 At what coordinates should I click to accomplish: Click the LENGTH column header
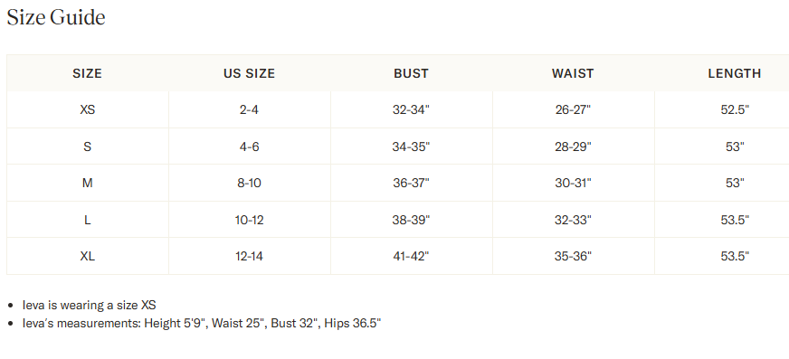point(735,73)
